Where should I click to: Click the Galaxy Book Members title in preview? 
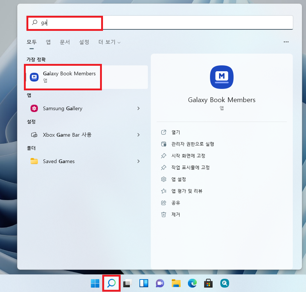pyautogui.click(x=222, y=100)
